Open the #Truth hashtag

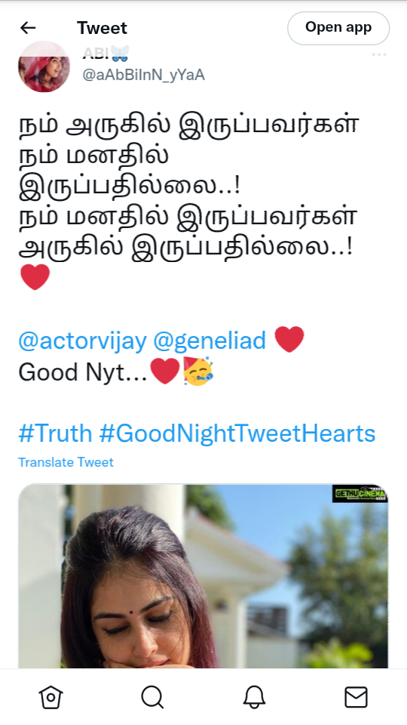pos(55,433)
